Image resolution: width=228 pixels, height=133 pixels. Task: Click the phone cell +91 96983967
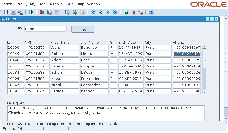tap(187, 48)
